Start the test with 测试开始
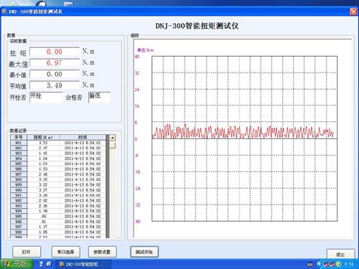 pos(144,252)
